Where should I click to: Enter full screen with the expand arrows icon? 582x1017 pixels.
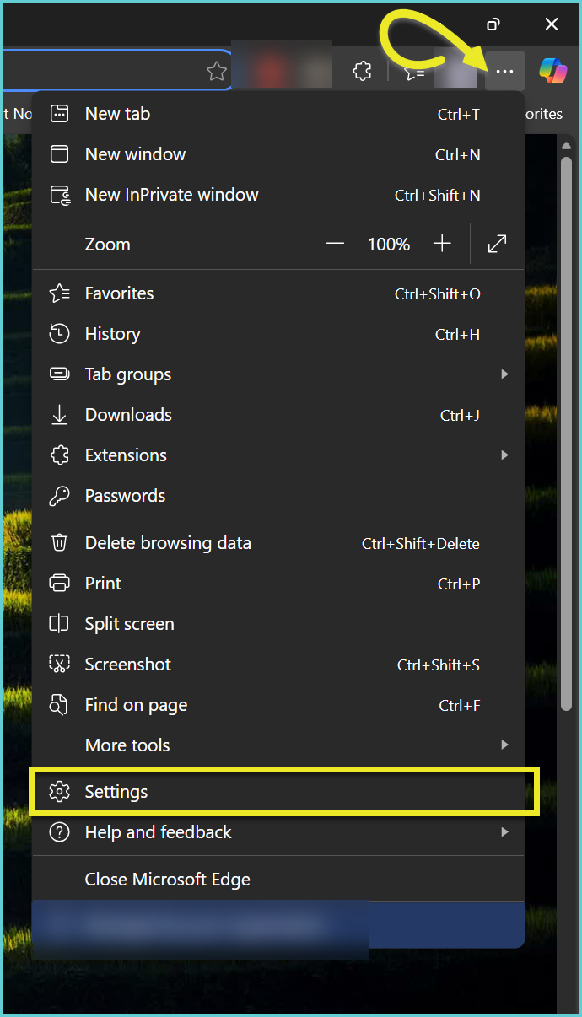(498, 245)
